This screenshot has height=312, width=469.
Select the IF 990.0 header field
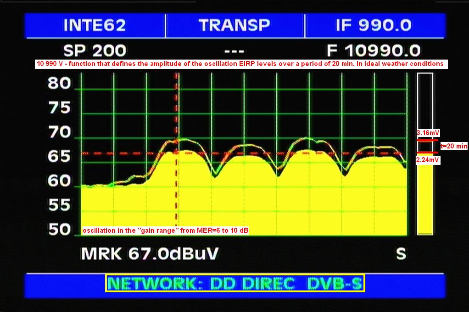pyautogui.click(x=373, y=25)
